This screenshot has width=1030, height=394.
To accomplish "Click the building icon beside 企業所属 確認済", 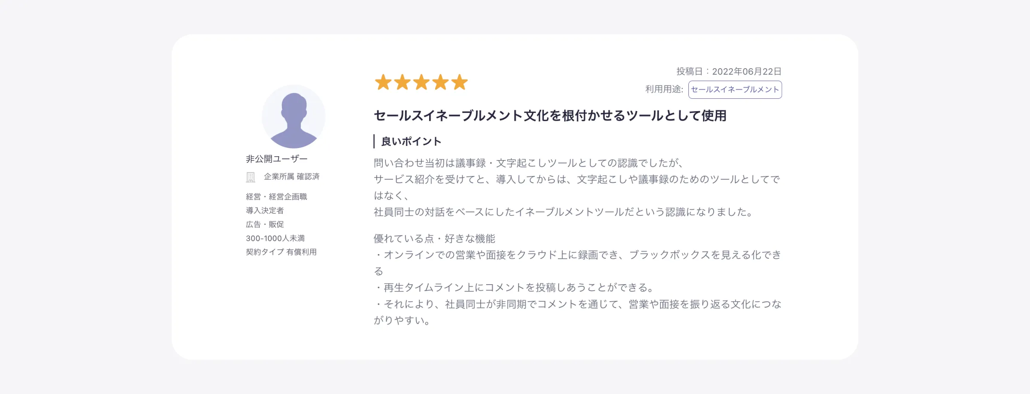I will (x=251, y=177).
